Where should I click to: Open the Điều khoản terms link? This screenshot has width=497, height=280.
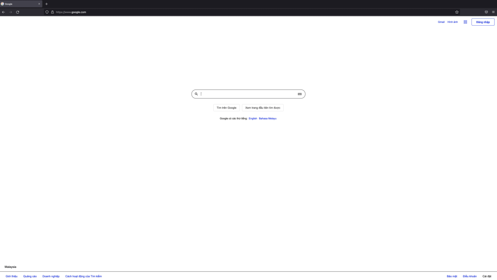470,276
